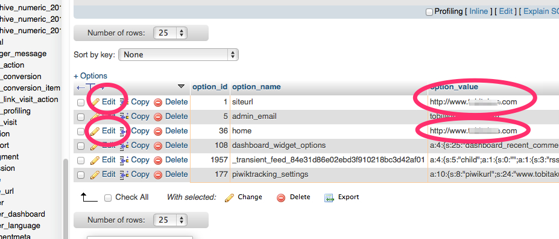Click the Edit pencil icon for siteurl row
Image resolution: width=559 pixels, height=239 pixels.
pos(95,103)
